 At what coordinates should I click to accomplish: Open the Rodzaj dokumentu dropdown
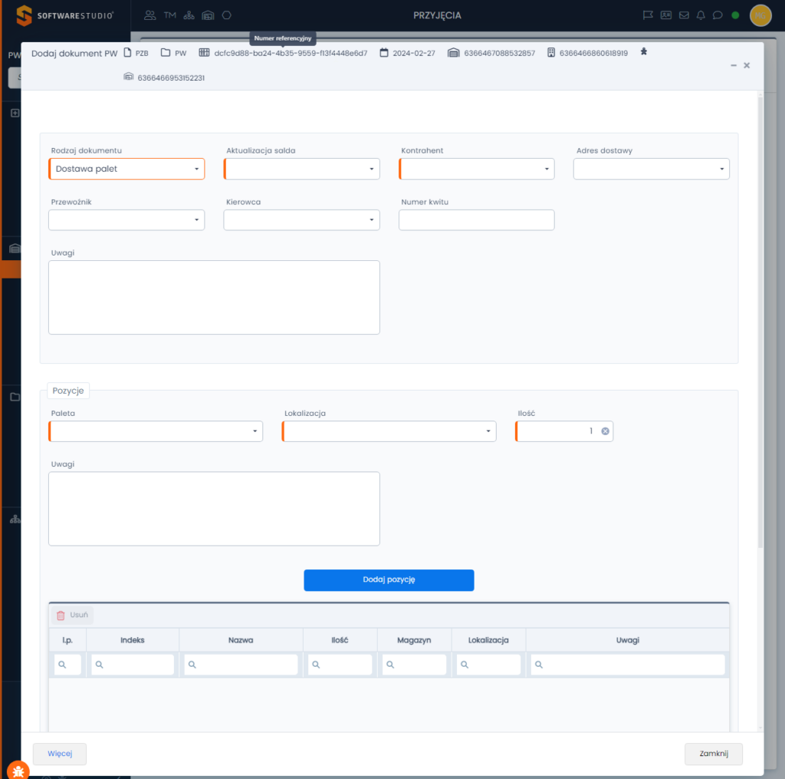pos(126,169)
